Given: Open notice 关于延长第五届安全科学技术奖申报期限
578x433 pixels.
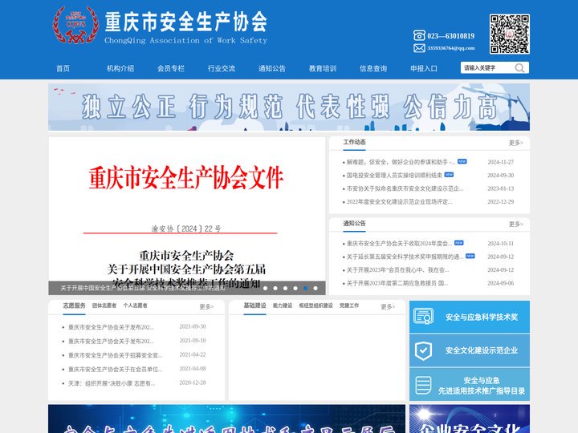Looking at the screenshot, I should (405, 257).
